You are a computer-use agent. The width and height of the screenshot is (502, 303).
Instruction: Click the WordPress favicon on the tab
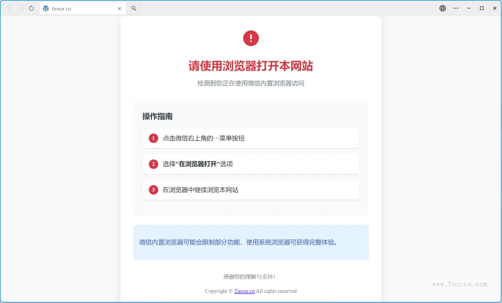[45, 8]
